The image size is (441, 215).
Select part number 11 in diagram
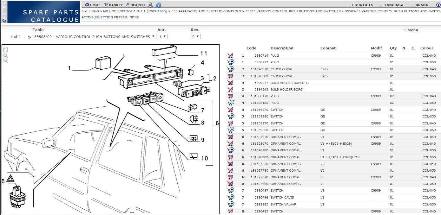click(203, 54)
